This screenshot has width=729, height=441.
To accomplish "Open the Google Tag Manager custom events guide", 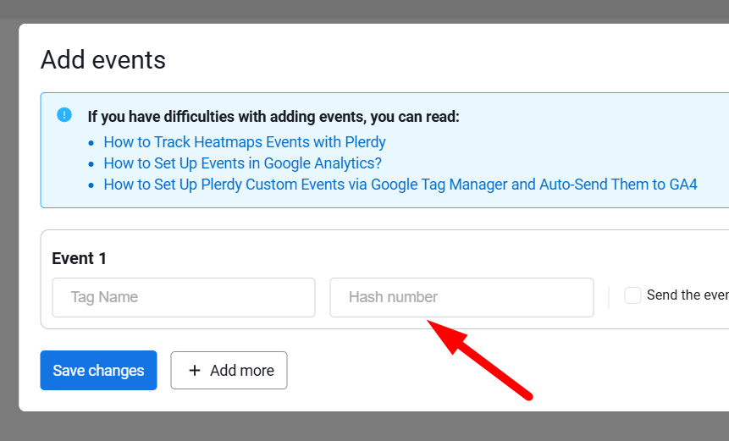I will pos(400,185).
